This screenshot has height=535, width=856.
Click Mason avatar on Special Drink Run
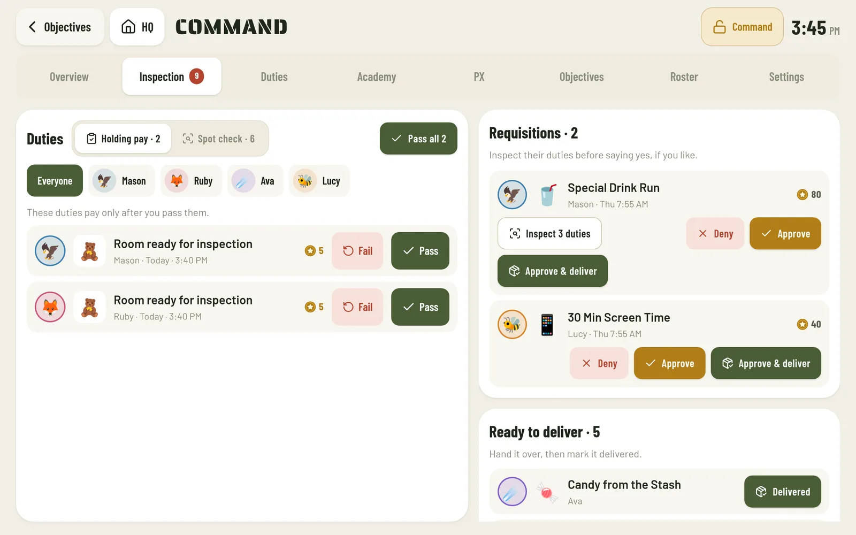click(512, 195)
